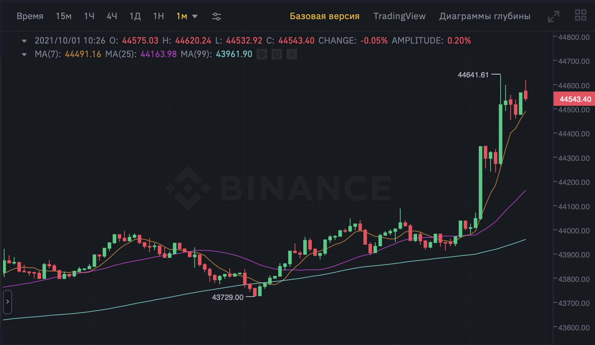This screenshot has width=595, height=345.
Task: Set chart to 1Д timeframe
Action: point(135,16)
